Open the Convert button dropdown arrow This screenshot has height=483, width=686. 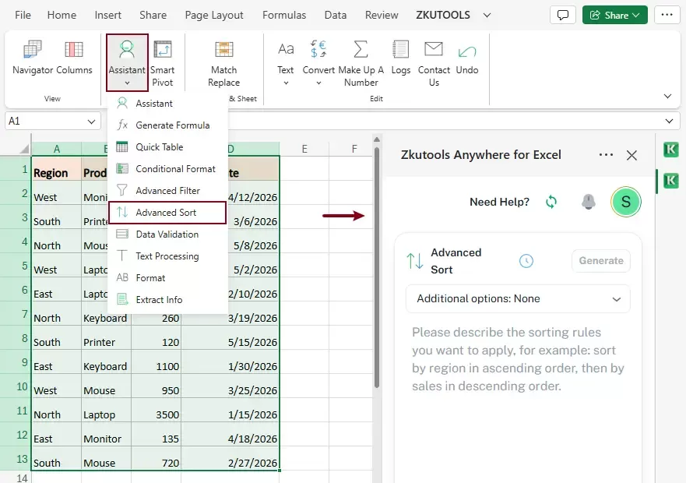coord(318,83)
